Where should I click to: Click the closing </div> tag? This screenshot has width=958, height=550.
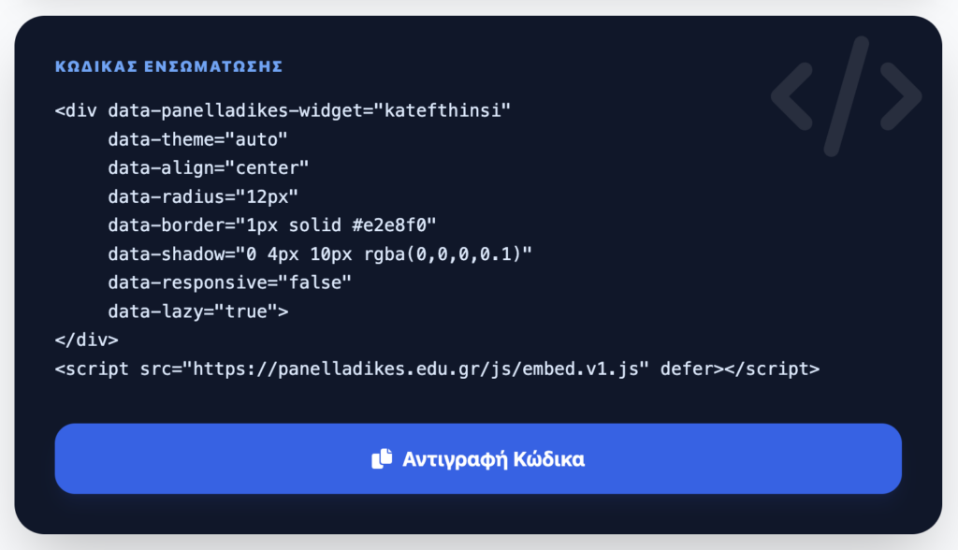click(x=87, y=340)
